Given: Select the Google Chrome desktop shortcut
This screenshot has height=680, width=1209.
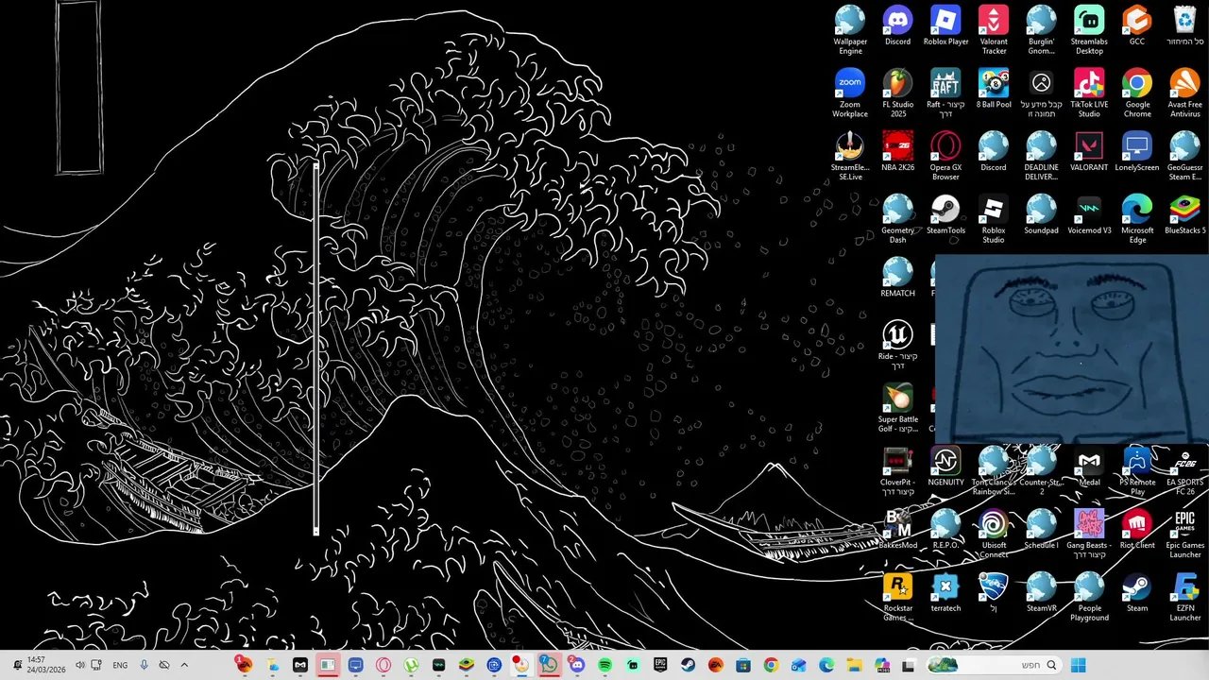Looking at the screenshot, I should click(1137, 93).
